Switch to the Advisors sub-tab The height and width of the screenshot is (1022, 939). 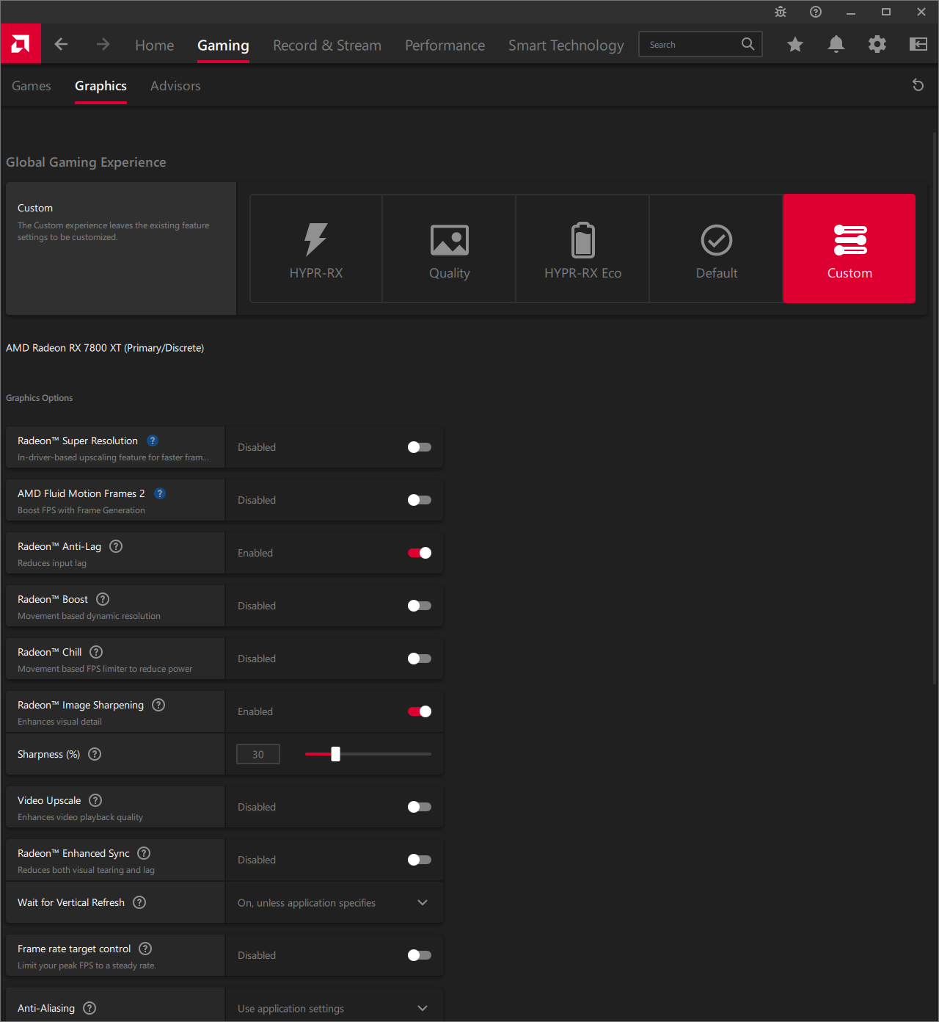click(175, 86)
